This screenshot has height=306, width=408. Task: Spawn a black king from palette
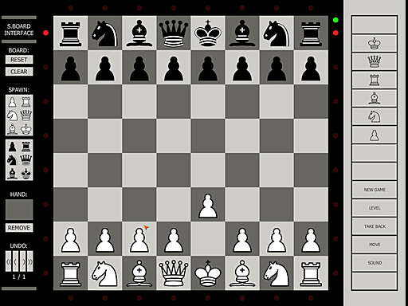coord(25,174)
